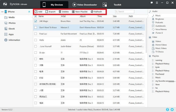Open the my favorite songgggg playlist
176x112 pixels.
tap(165, 81)
